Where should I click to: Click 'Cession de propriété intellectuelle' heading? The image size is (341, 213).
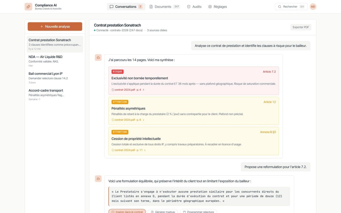pyautogui.click(x=136, y=139)
